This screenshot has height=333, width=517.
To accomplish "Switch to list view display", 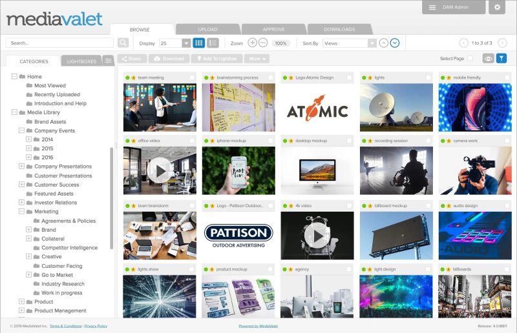I will [x=213, y=43].
